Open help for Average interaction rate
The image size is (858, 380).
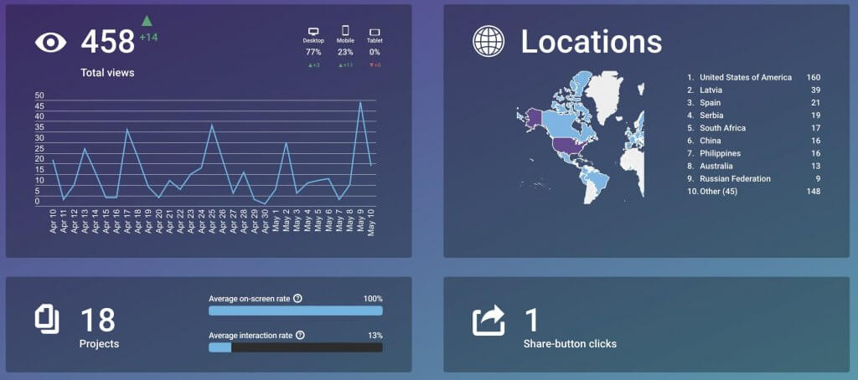(x=300, y=335)
